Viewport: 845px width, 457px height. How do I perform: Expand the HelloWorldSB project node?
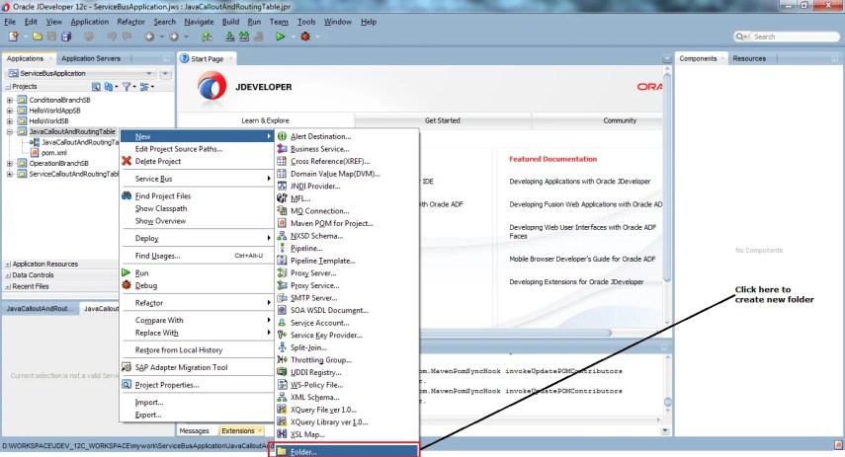(x=9, y=120)
